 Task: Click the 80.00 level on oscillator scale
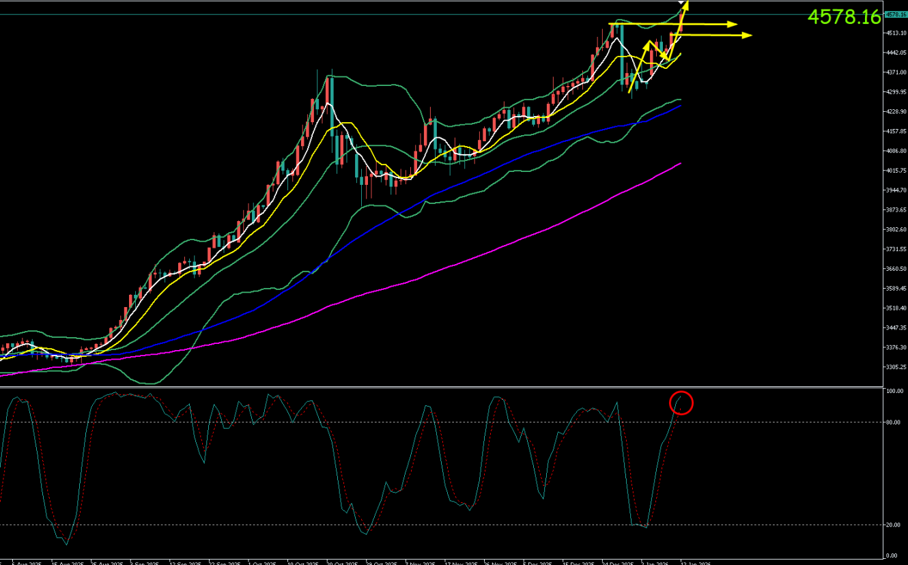(894, 422)
